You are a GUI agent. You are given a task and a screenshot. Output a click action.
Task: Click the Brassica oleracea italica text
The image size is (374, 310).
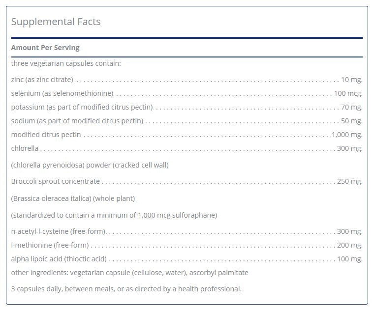[73, 198]
